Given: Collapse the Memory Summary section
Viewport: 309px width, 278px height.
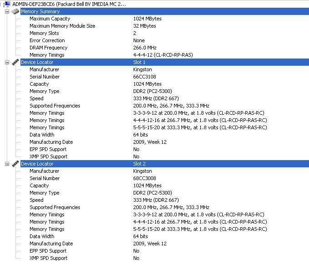Looking at the screenshot, I should point(7,11).
